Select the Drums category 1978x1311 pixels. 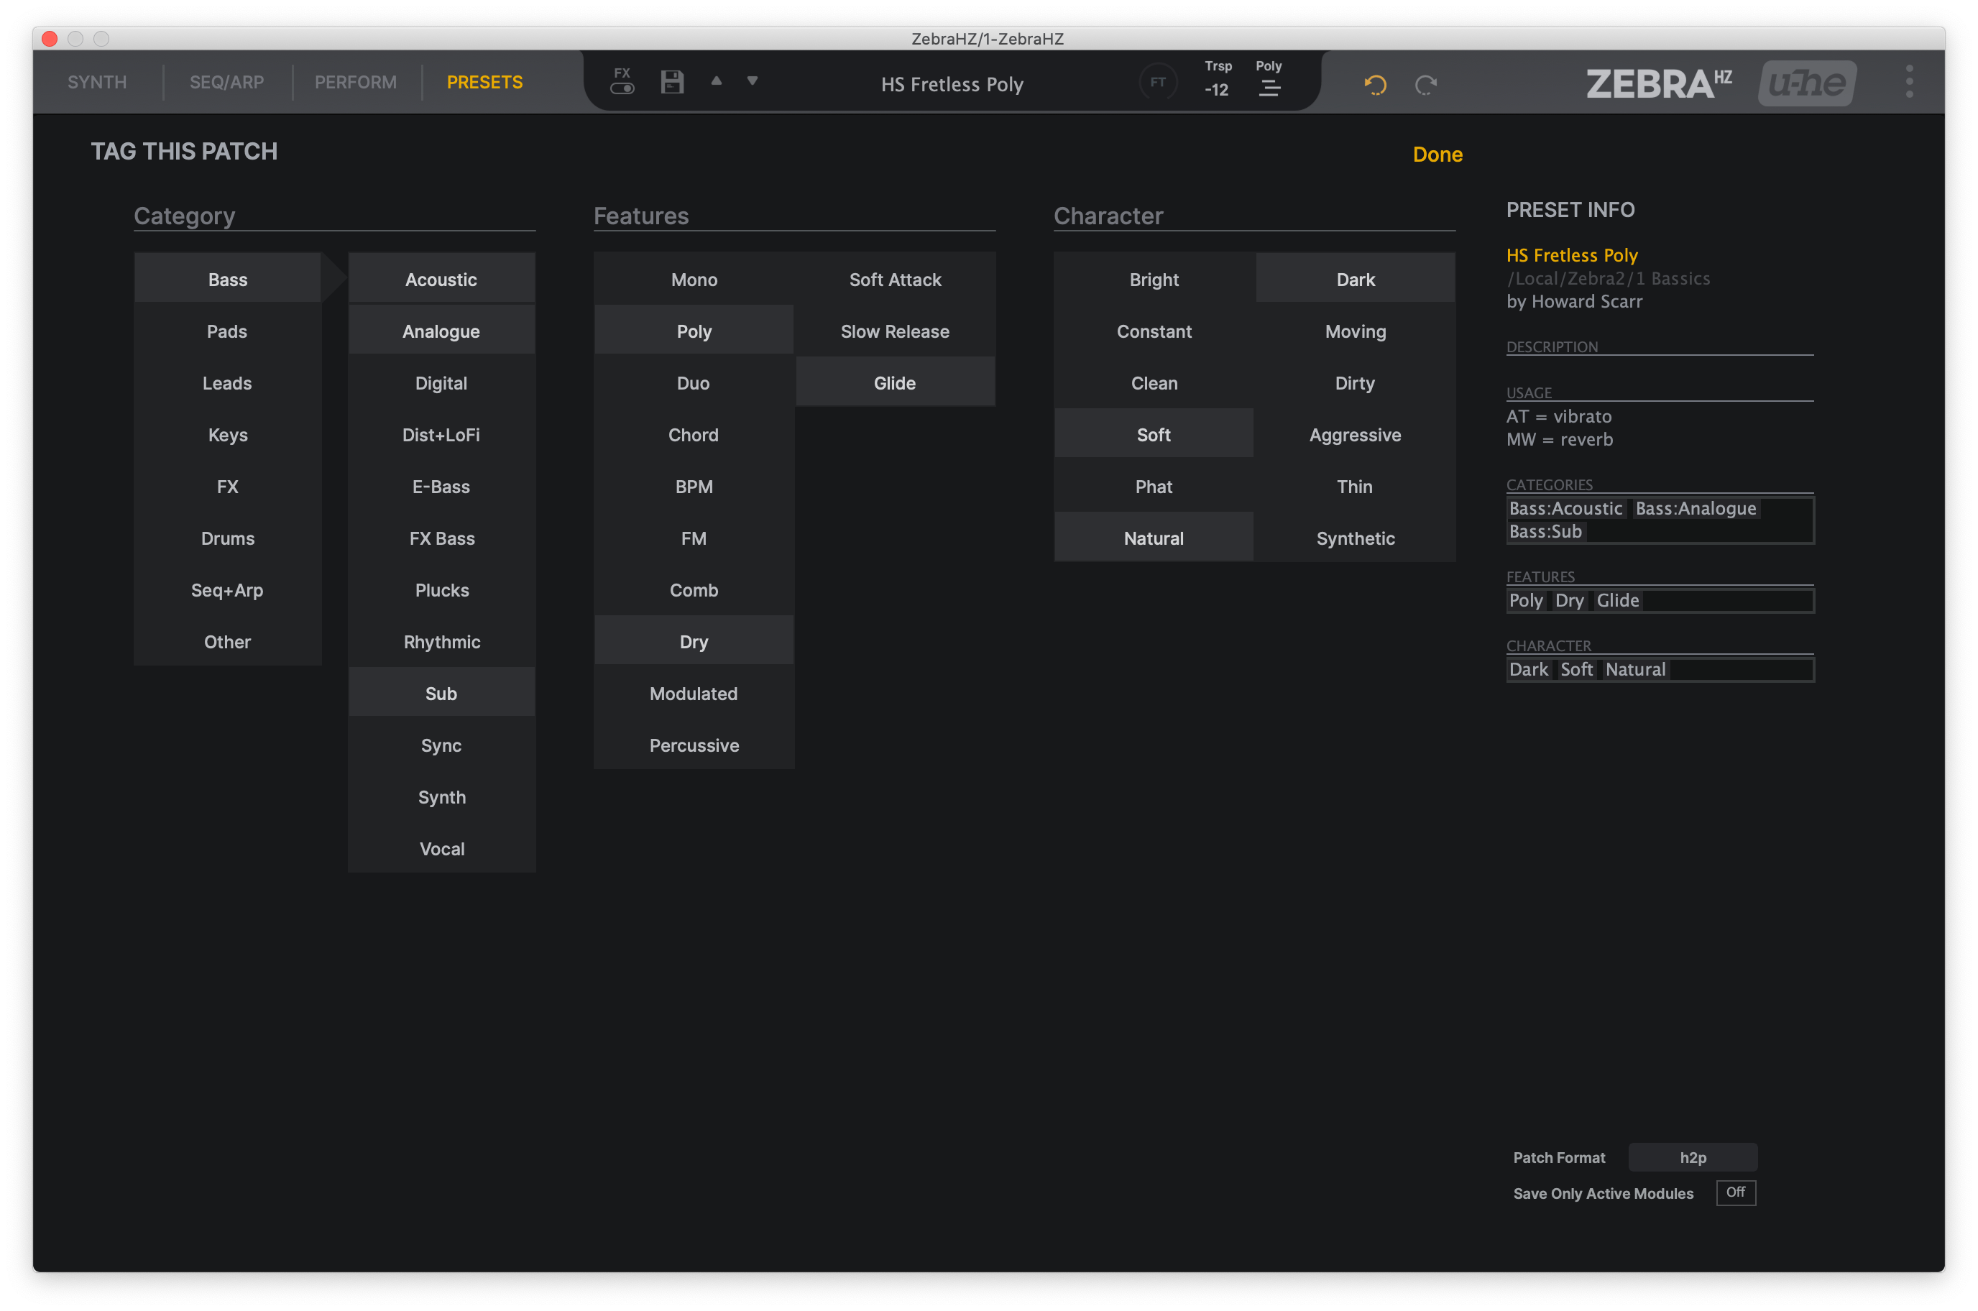tap(227, 538)
